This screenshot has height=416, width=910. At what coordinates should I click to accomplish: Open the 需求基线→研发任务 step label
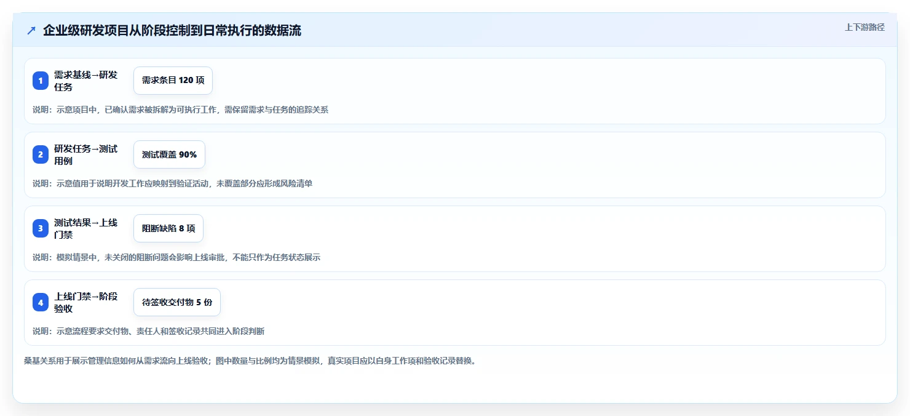point(85,81)
